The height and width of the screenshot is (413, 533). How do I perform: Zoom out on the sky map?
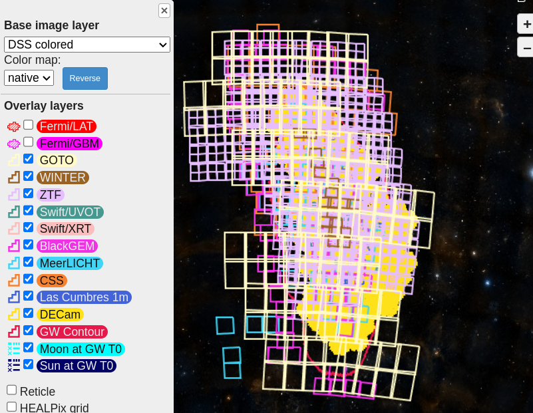(526, 47)
